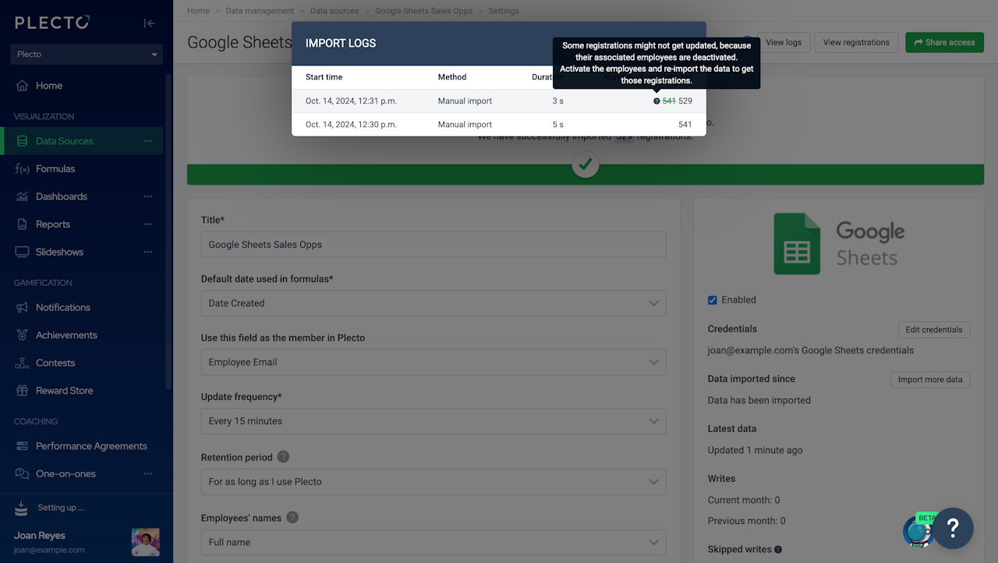Open the Default date used dropdown
Image resolution: width=998 pixels, height=563 pixels.
coord(434,303)
